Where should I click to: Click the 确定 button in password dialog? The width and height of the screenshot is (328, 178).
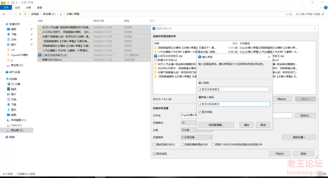[246, 125]
